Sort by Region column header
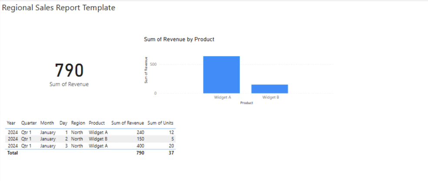428x181 pixels. click(78, 123)
